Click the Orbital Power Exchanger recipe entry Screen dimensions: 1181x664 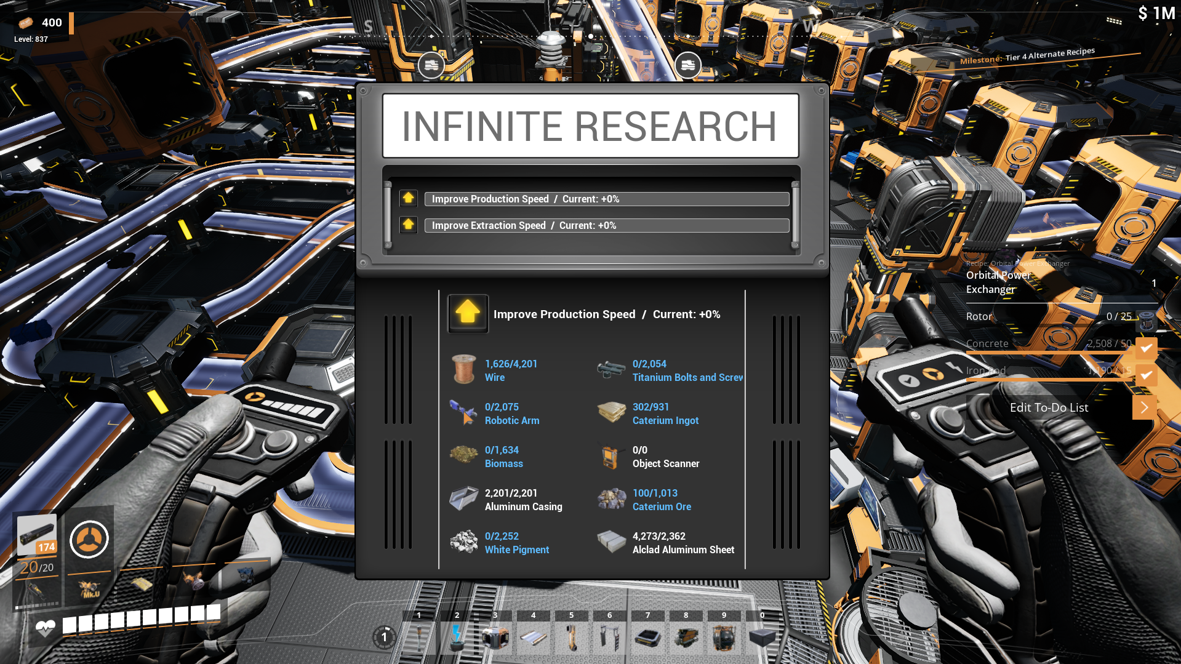click(998, 282)
